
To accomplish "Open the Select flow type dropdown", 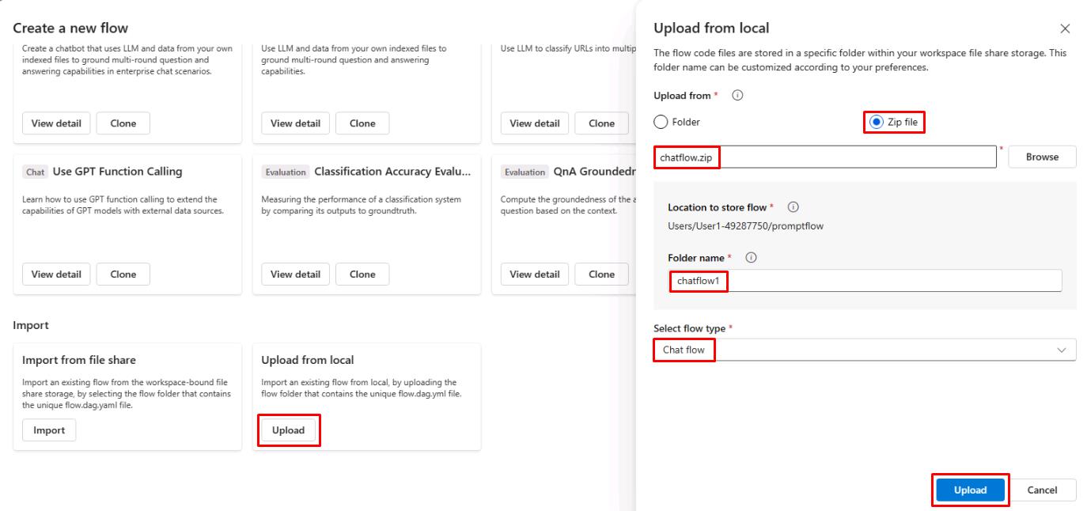I will click(865, 350).
